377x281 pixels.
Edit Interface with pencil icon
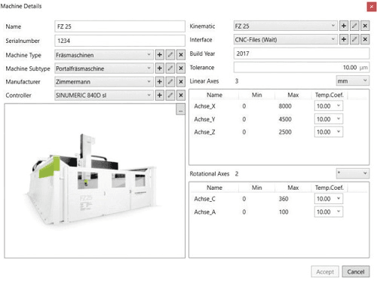(x=354, y=39)
